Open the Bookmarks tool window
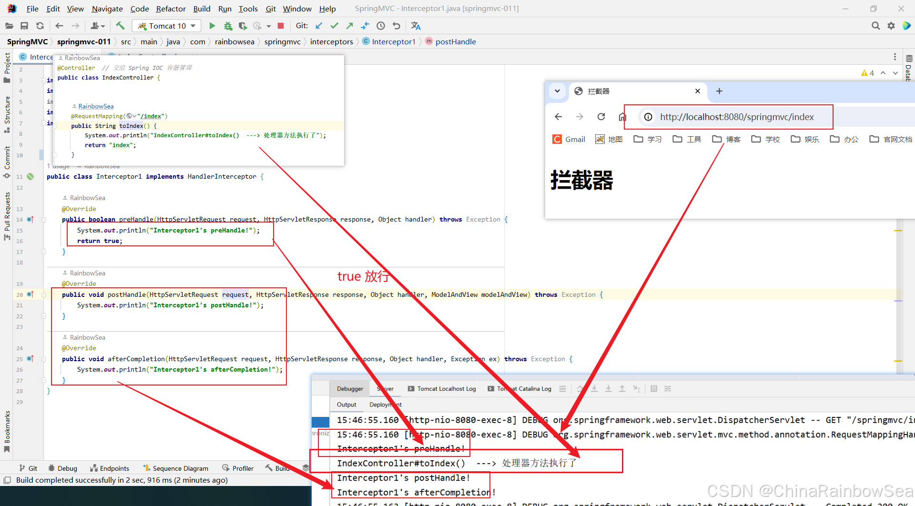This screenshot has height=506, width=915. tap(7, 431)
